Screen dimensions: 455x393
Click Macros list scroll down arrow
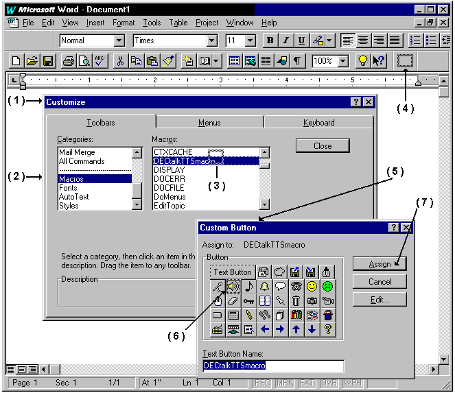[x=264, y=205]
